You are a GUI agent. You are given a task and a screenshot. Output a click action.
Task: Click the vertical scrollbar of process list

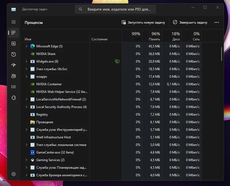click(222, 54)
